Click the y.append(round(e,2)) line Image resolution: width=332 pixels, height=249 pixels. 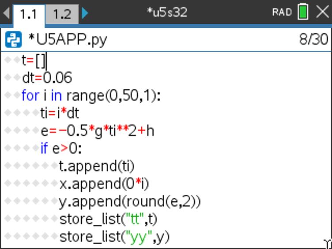[130, 202]
